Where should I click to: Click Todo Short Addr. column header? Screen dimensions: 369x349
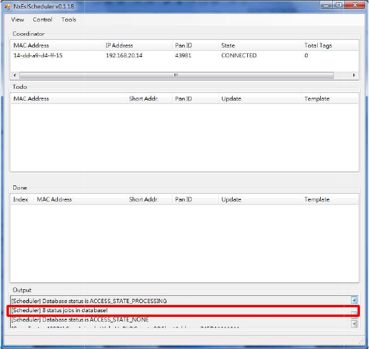pyautogui.click(x=149, y=98)
